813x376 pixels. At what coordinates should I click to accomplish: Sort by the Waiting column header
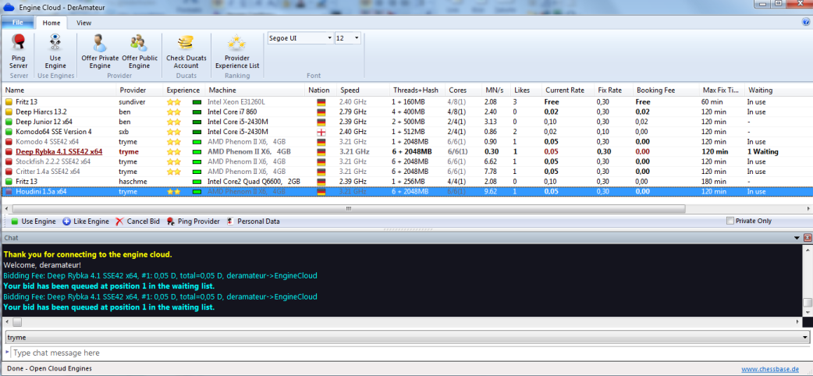(778, 90)
